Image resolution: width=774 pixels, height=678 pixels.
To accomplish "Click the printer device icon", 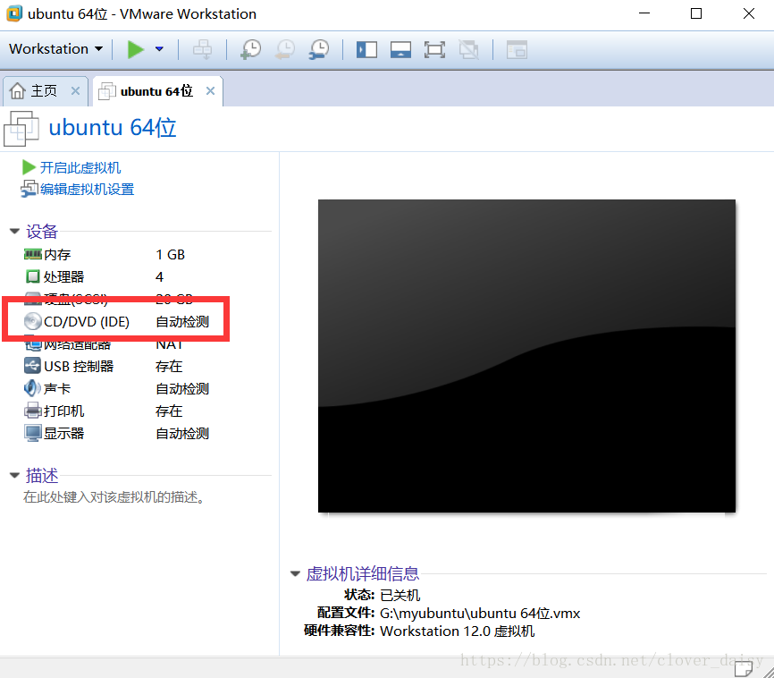I will [x=32, y=411].
